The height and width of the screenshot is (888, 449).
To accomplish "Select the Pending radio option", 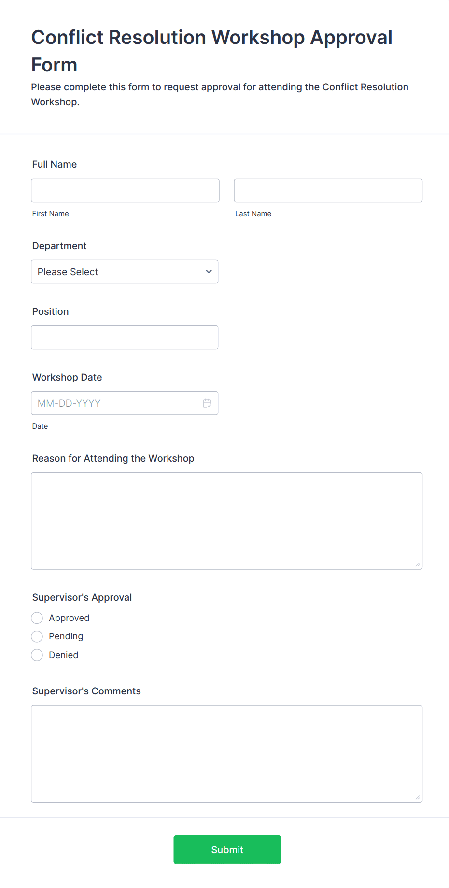I will pyautogui.click(x=37, y=636).
